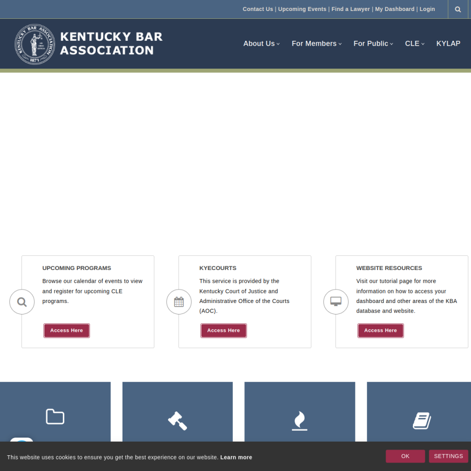Open My Dashboard

[x=395, y=9]
